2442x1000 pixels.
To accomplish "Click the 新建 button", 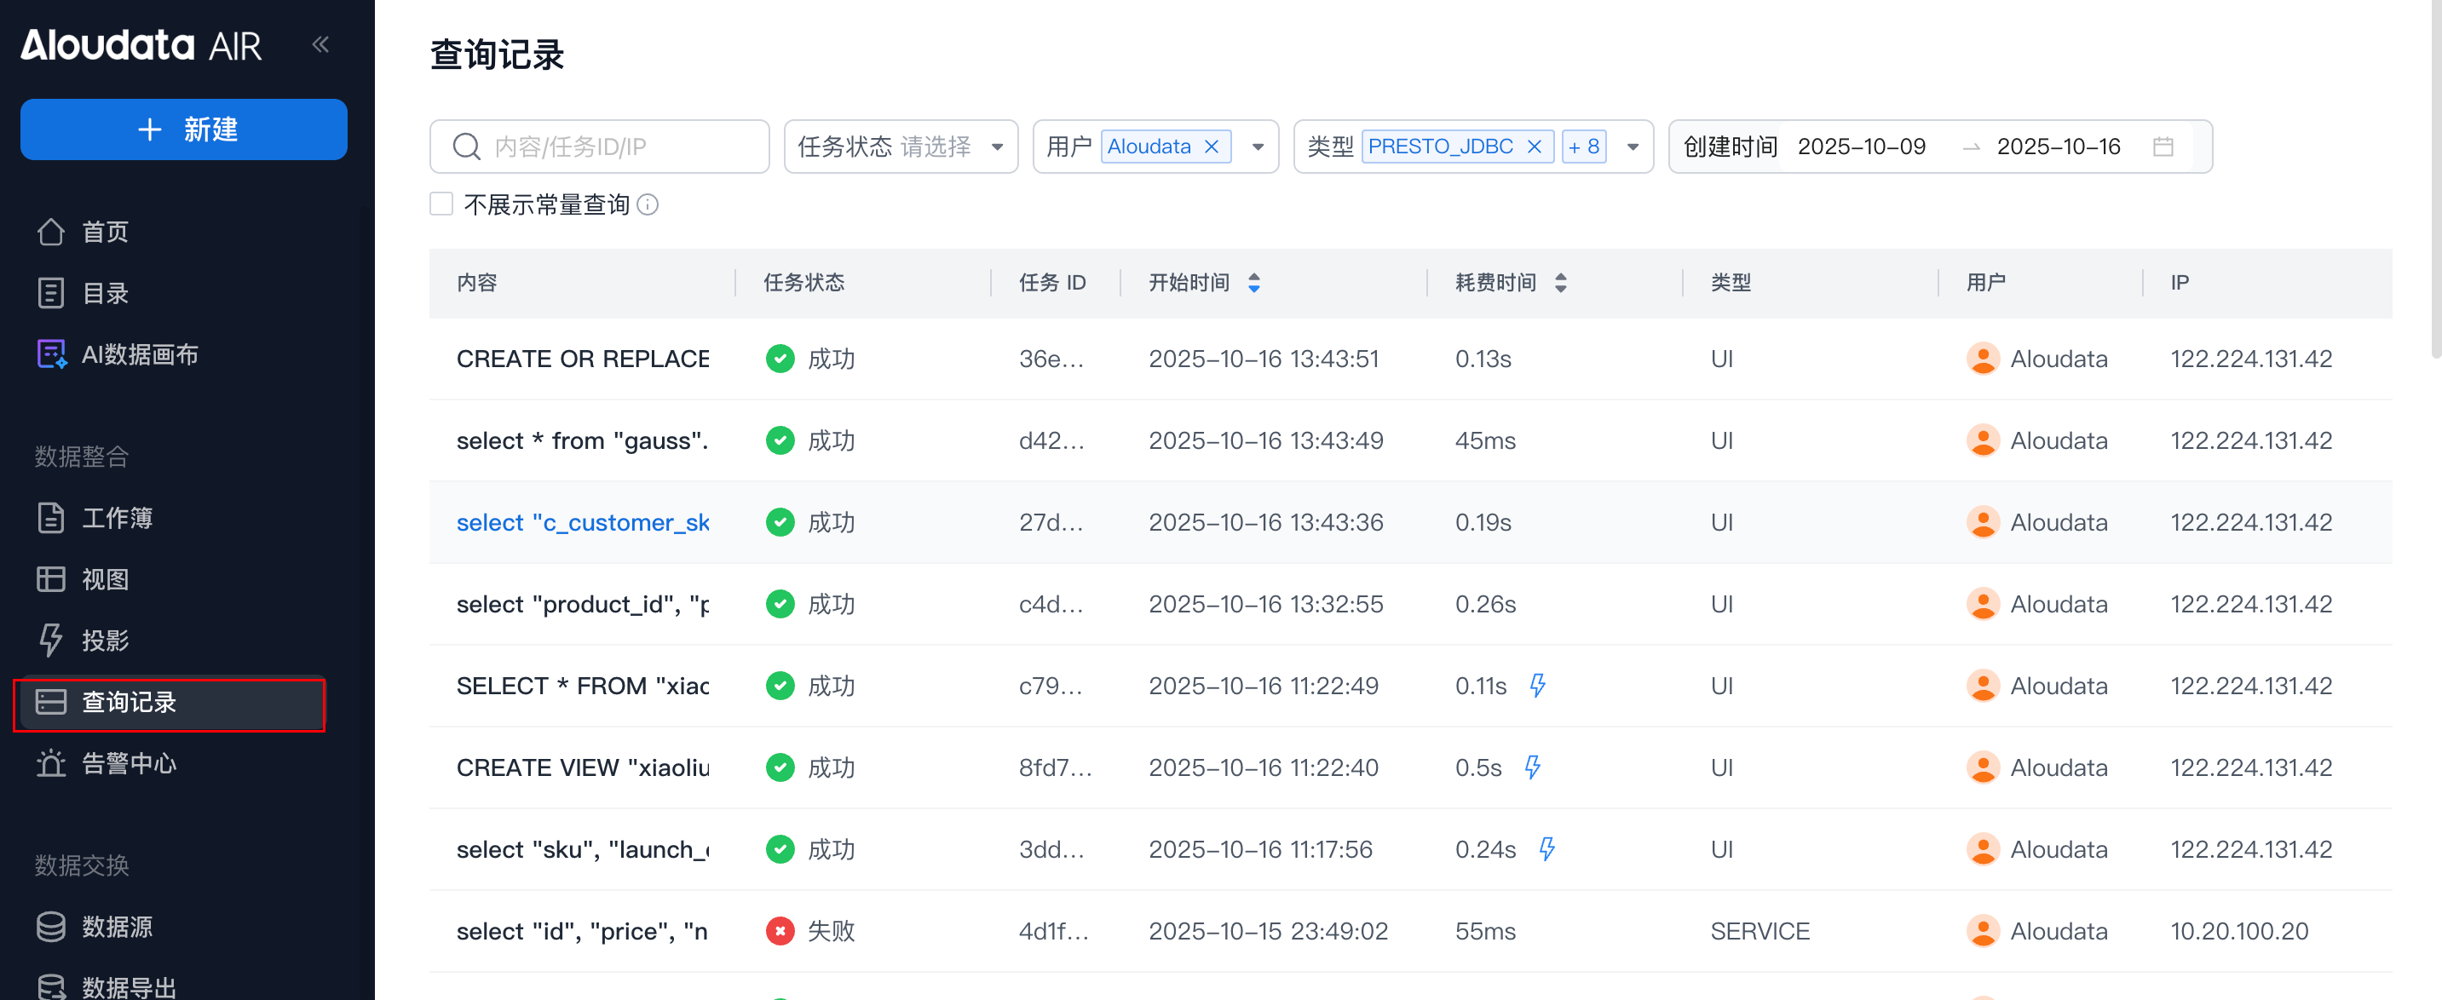I will coord(184,129).
